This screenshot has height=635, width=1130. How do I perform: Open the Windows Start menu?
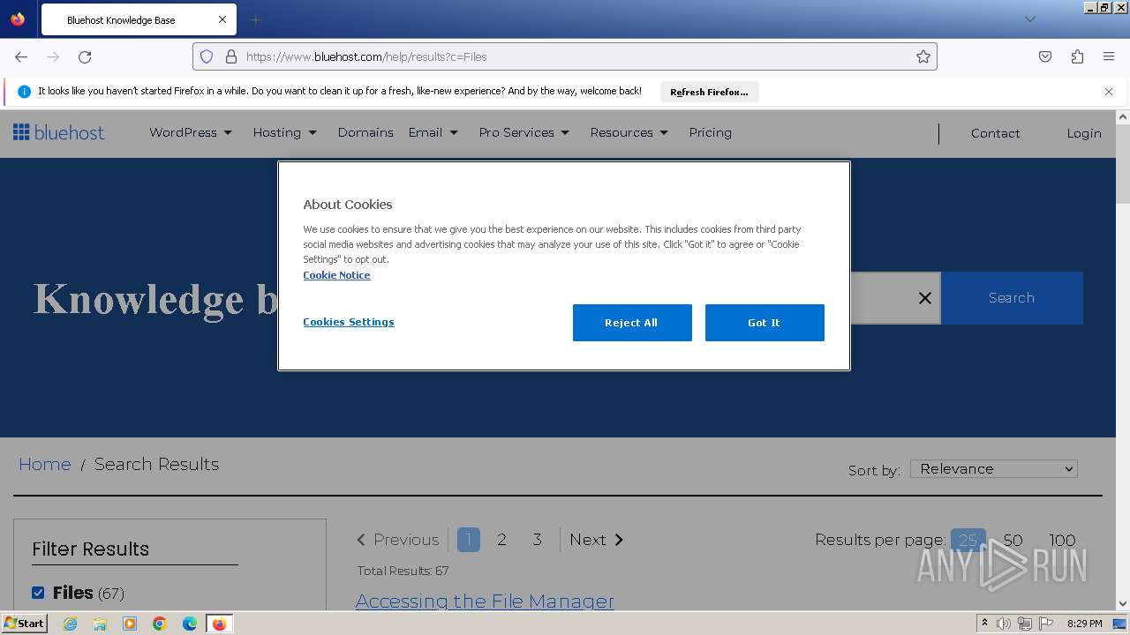click(24, 624)
